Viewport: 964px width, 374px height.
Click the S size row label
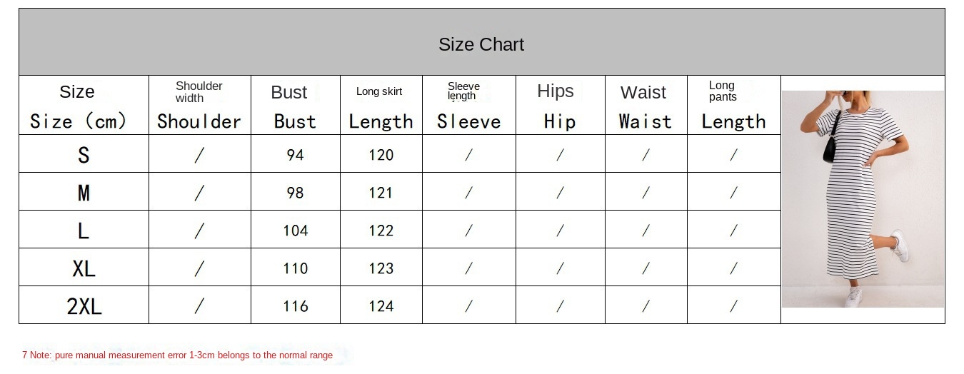click(84, 154)
